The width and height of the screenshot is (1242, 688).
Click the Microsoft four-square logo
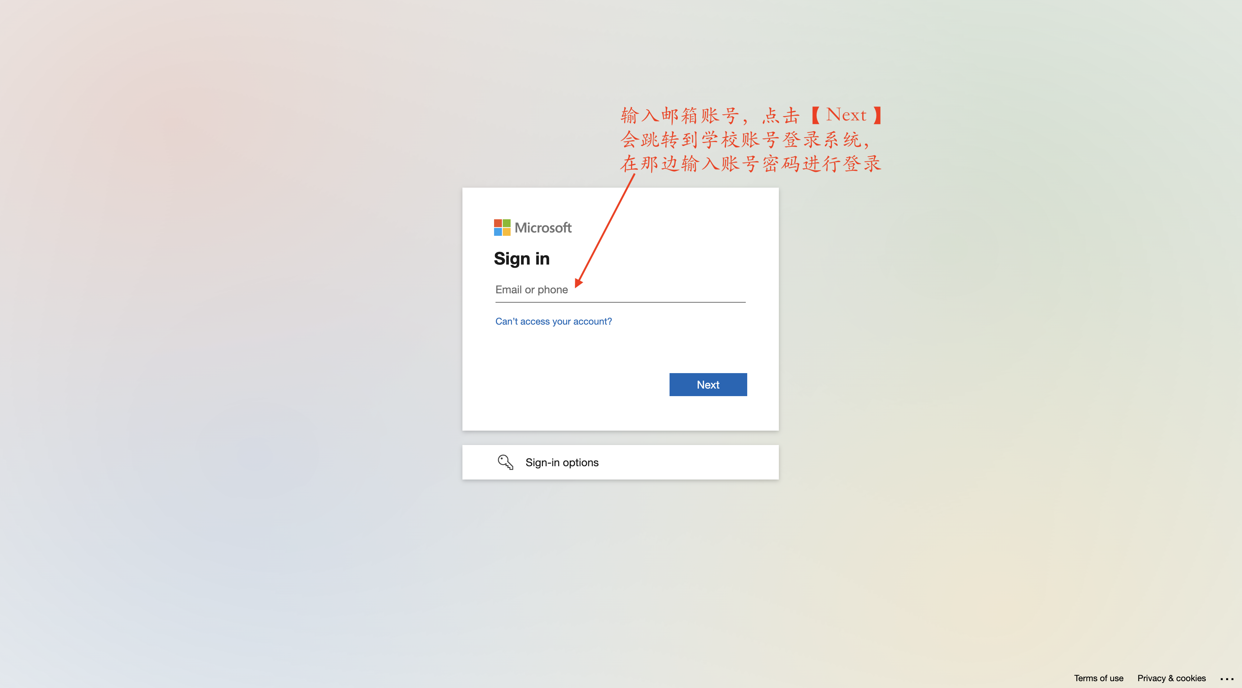pos(502,228)
